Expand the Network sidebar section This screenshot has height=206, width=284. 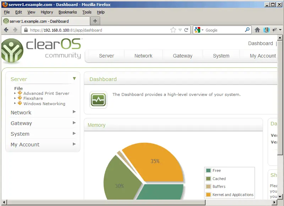pos(74,112)
